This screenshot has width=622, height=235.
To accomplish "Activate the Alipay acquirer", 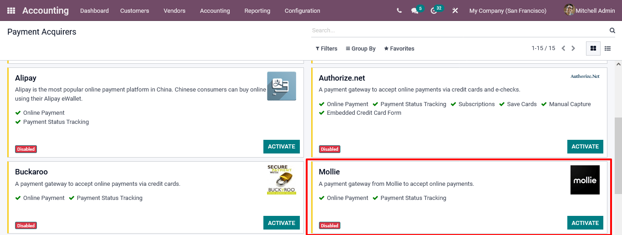I will tap(282, 147).
